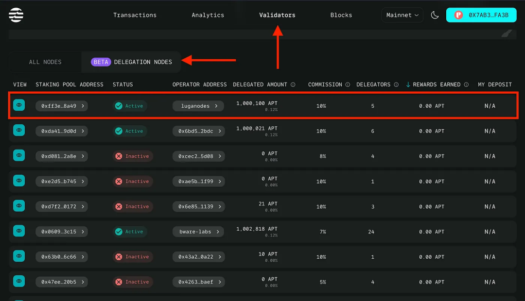Viewport: 525px width, 301px height.
Task: Open staking pool address 0x0609…3c15
Action: 62,232
